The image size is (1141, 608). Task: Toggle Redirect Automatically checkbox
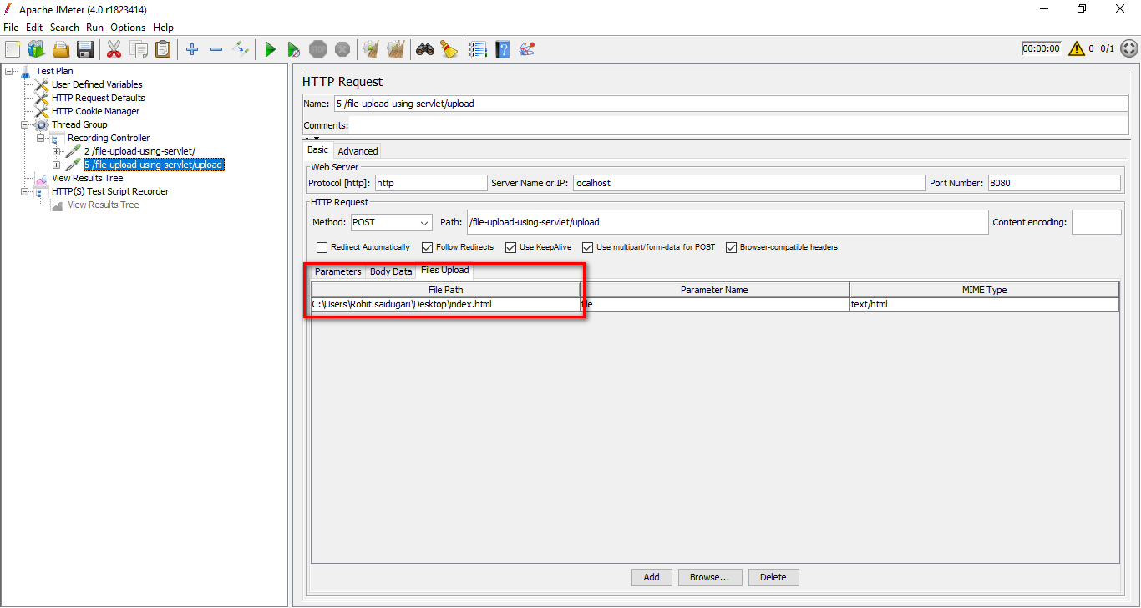click(322, 247)
